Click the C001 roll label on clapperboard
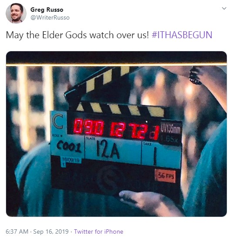 point(69,146)
